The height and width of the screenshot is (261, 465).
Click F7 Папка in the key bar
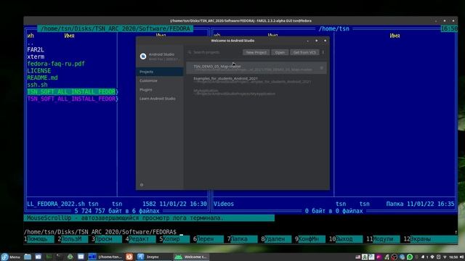pos(242,239)
